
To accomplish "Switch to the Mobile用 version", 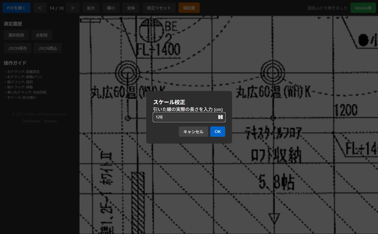I will [x=363, y=8].
